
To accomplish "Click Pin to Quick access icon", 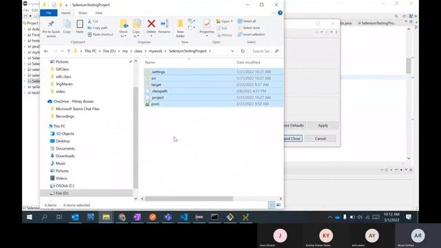I will tap(51, 28).
